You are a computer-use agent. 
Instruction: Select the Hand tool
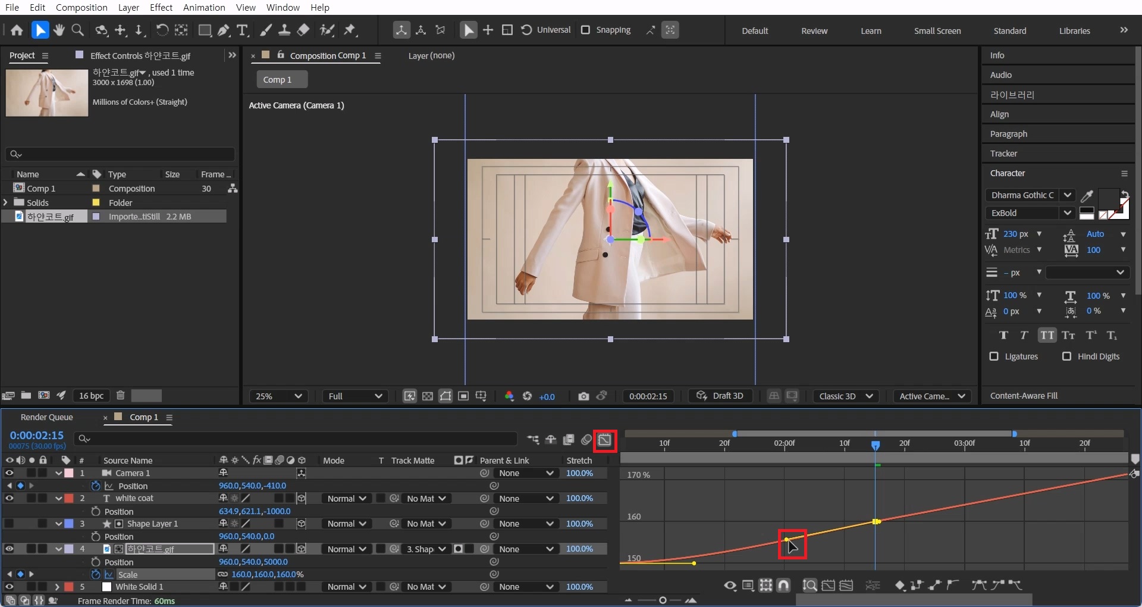click(58, 30)
